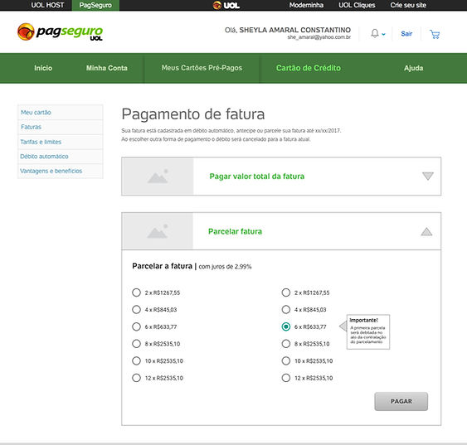Click Parcelar fatura placeholder image

(x=158, y=231)
